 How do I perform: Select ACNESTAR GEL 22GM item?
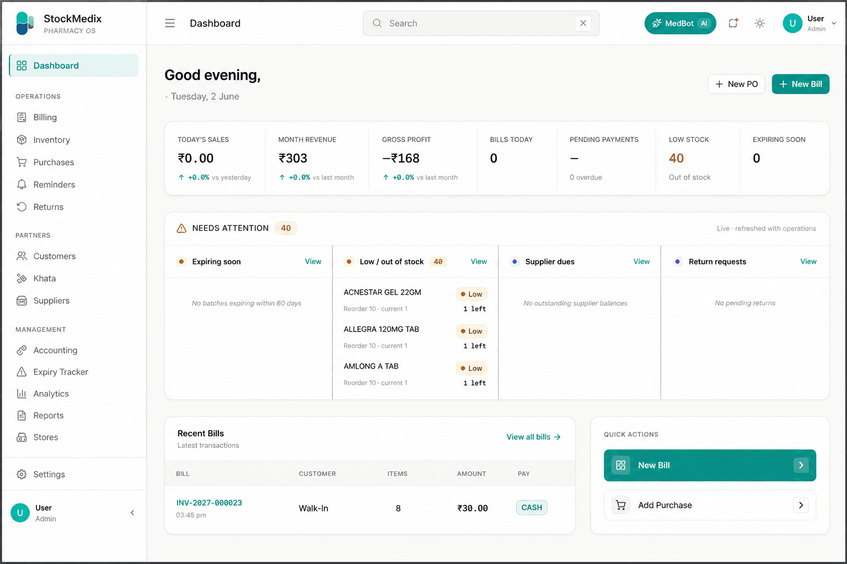(x=382, y=292)
